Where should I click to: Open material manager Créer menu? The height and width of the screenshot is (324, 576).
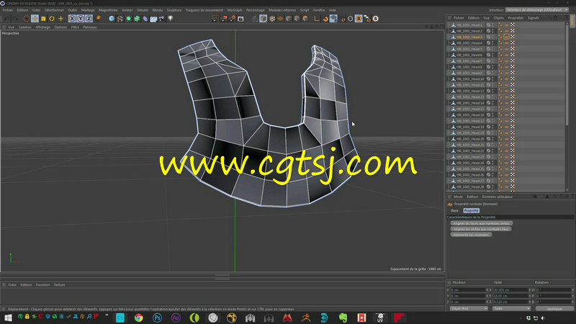[x=12, y=284]
